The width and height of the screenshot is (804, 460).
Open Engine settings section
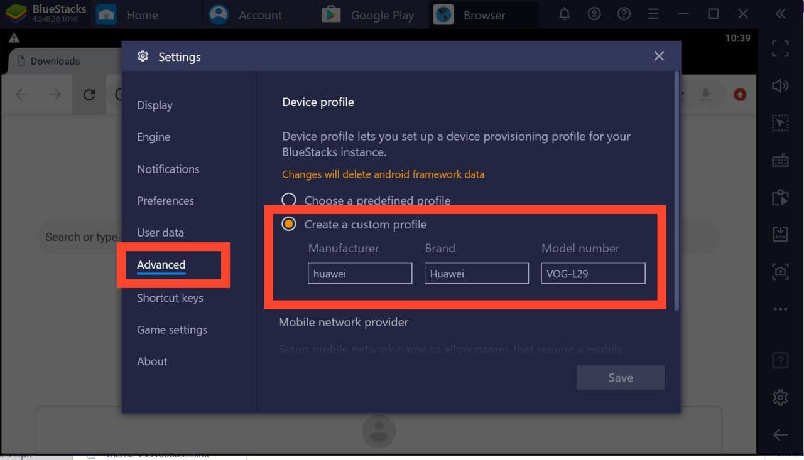tap(153, 137)
